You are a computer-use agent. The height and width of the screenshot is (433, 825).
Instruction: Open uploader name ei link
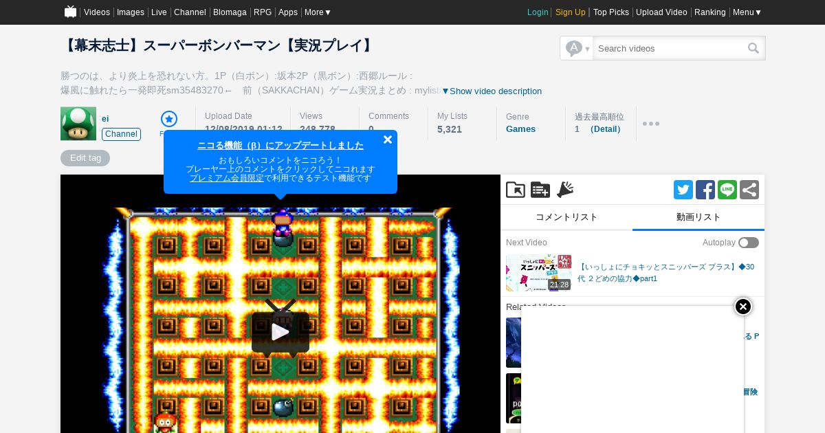pyautogui.click(x=105, y=119)
